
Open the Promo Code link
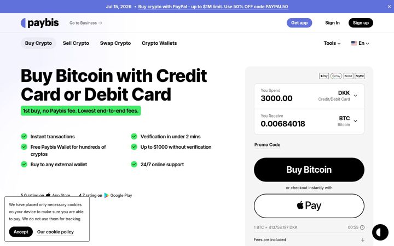tap(267, 145)
